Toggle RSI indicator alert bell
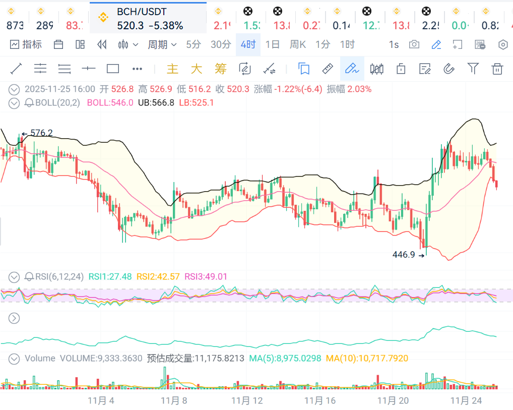Viewport: 513px width, 410px height. 29,276
